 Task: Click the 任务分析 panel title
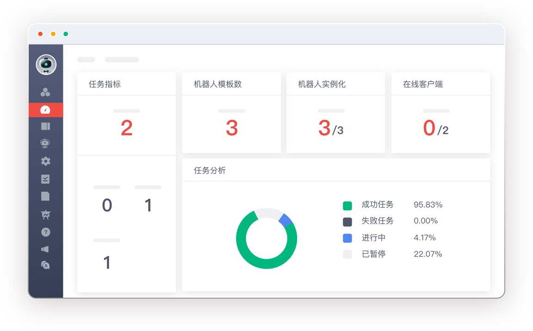click(x=210, y=171)
